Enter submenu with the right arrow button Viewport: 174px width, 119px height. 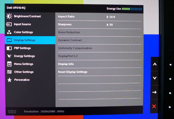(x=154, y=92)
